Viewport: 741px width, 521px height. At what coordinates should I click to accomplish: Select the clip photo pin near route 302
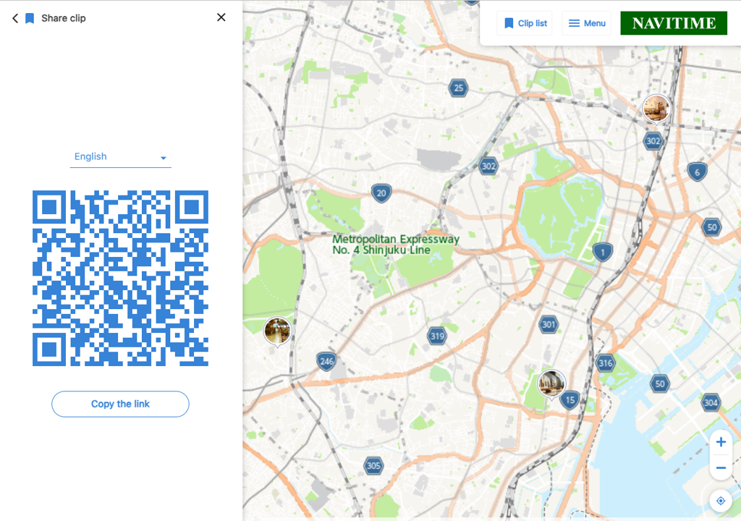coord(656,109)
